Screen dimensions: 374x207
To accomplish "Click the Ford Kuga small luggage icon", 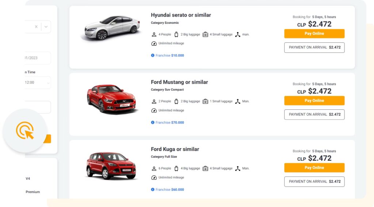I will [x=205, y=168].
